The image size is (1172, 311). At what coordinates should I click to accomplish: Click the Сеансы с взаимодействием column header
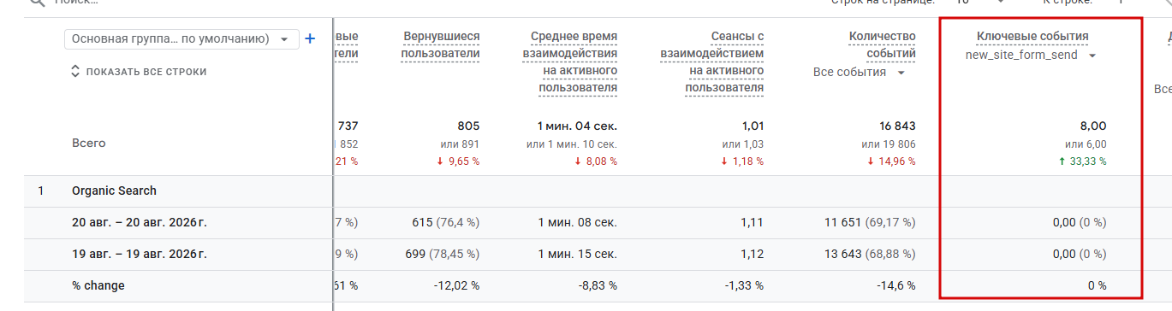pos(712,62)
